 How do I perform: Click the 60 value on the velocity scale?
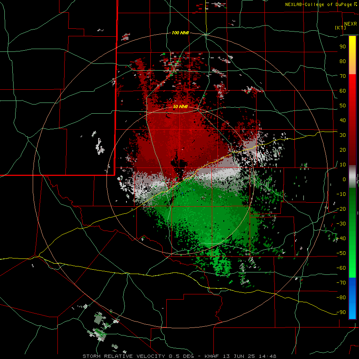[x=343, y=91]
